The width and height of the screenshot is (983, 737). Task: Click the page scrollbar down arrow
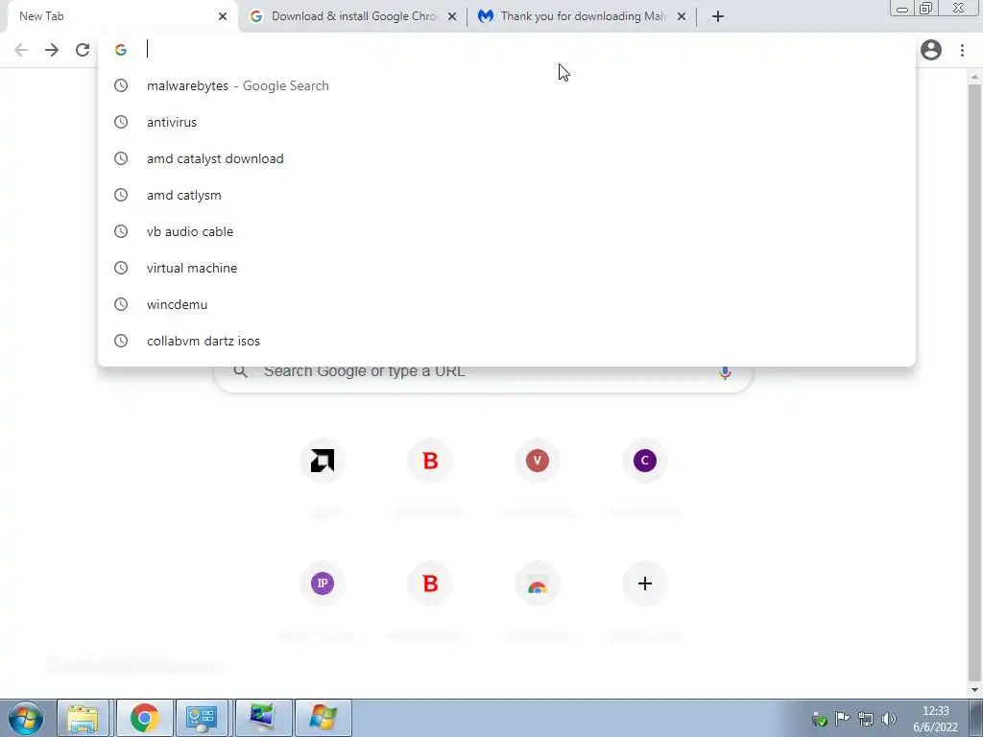[x=974, y=691]
